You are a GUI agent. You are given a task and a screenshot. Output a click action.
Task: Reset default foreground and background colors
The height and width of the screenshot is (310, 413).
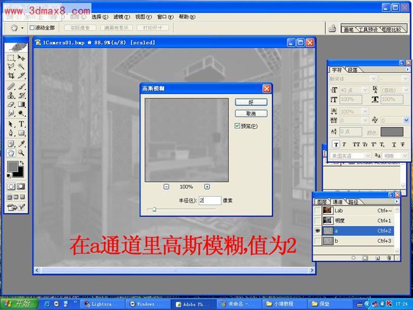9,175
